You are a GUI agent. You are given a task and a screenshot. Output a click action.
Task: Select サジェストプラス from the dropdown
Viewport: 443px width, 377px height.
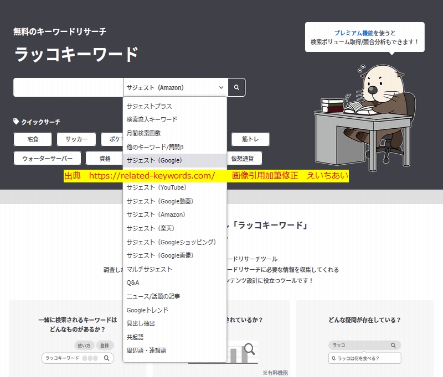coord(175,106)
